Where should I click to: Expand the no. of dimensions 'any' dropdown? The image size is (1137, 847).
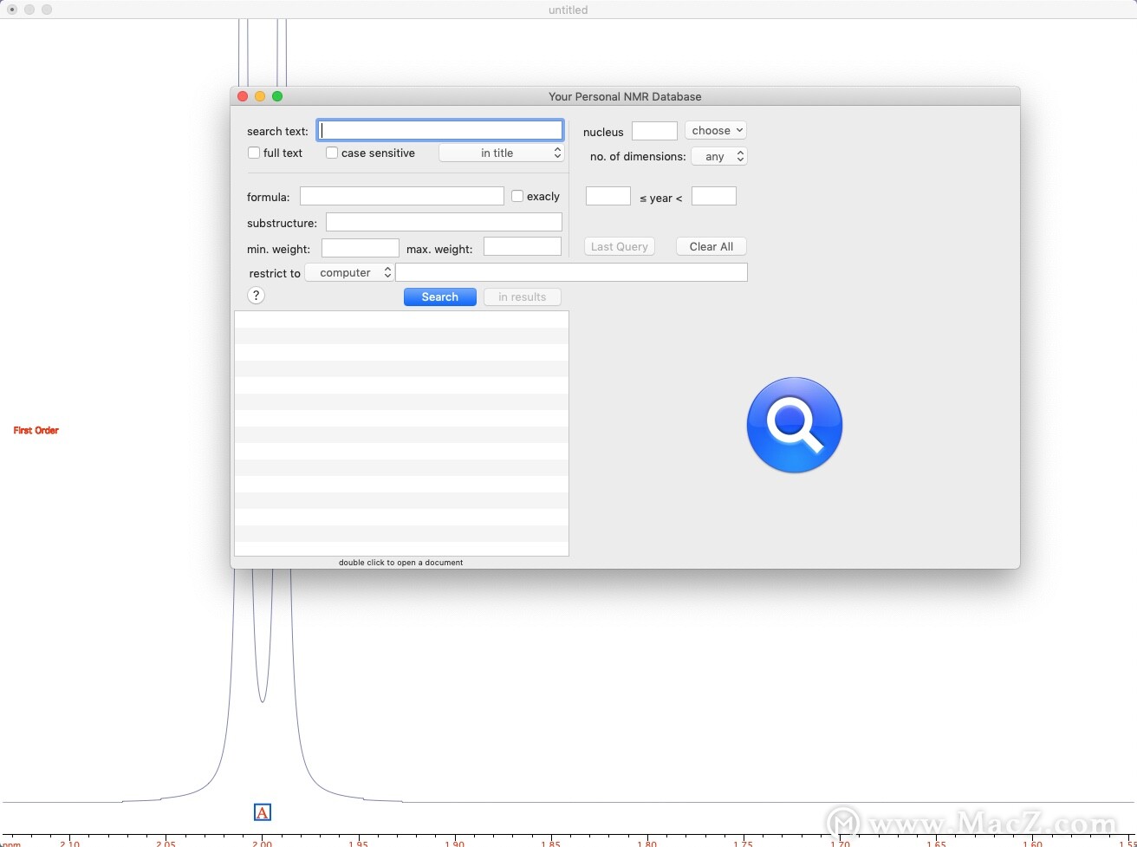click(719, 156)
